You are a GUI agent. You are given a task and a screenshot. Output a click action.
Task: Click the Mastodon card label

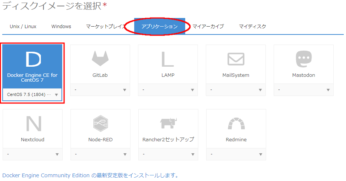click(x=304, y=75)
